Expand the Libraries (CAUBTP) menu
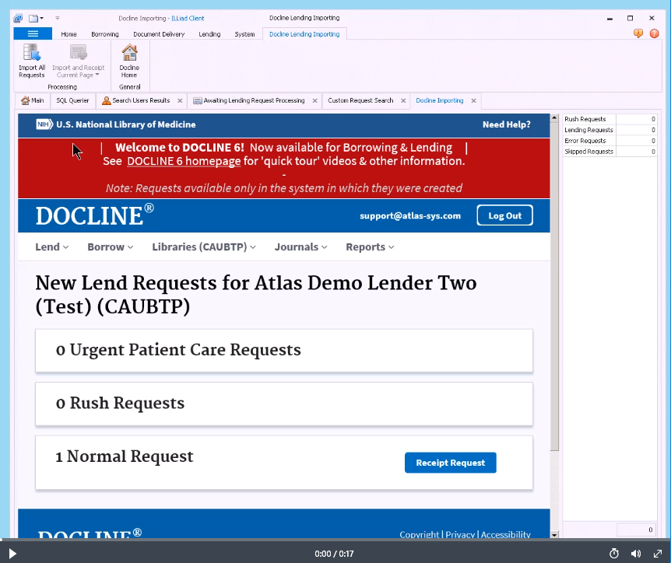 204,247
